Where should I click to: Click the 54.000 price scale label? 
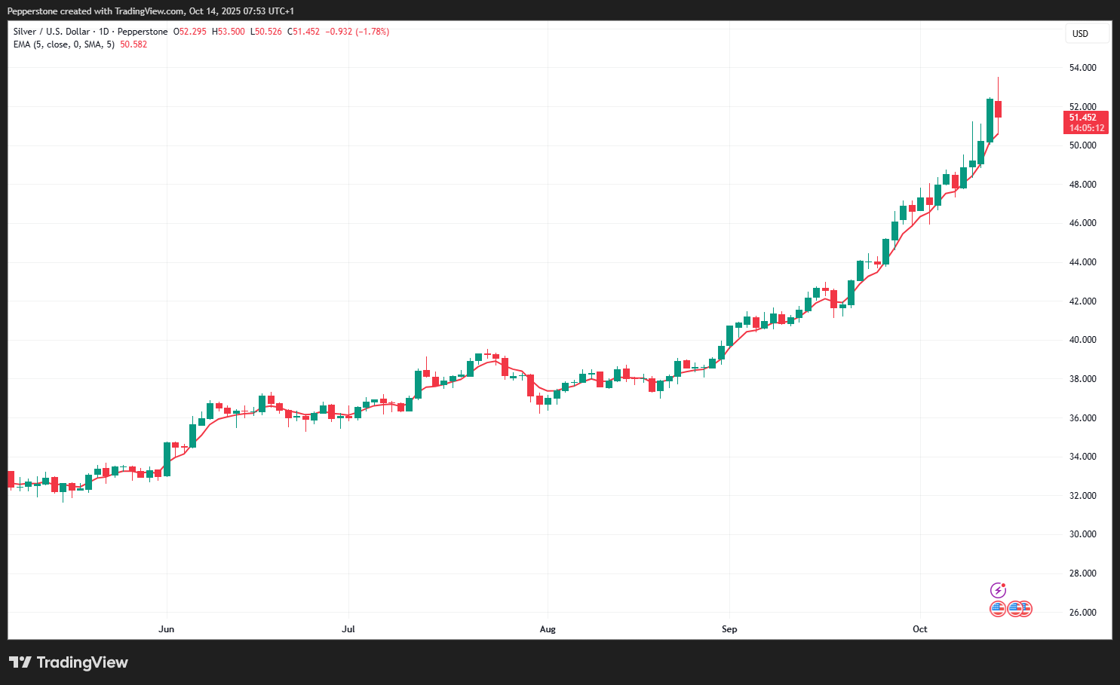1082,68
